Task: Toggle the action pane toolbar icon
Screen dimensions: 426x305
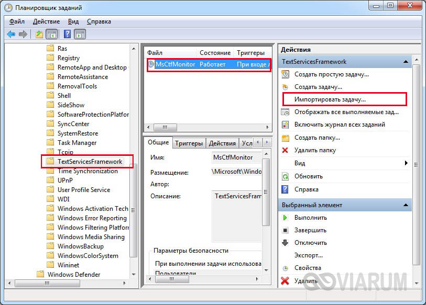Action: (x=80, y=34)
